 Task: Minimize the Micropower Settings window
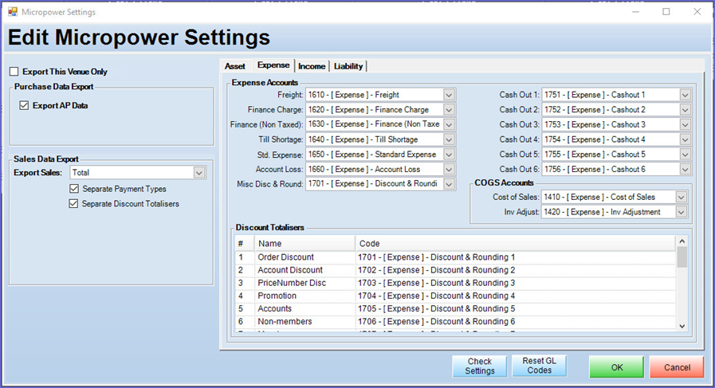[x=635, y=12]
